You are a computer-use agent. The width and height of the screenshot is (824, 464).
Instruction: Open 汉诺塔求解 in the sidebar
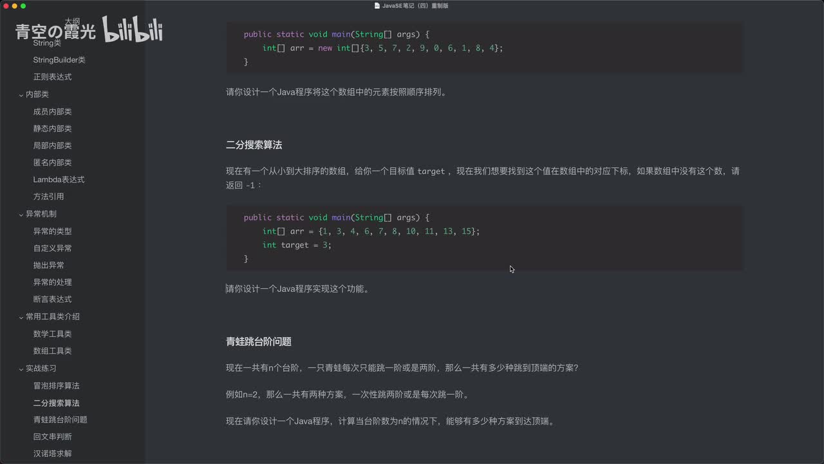point(52,454)
